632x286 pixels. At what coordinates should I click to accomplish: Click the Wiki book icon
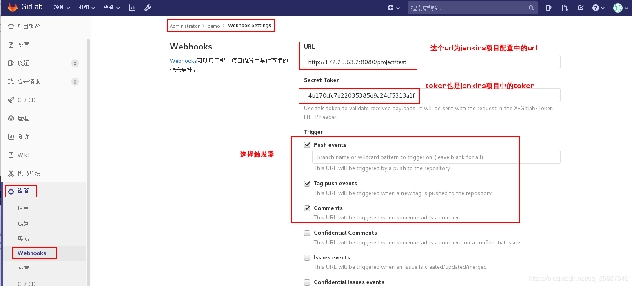click(11, 155)
